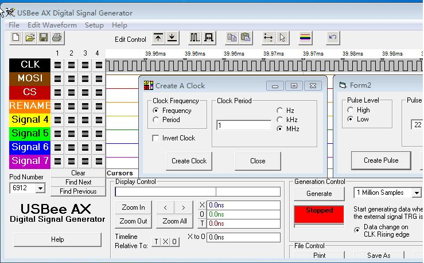Screen dimensions: 424x263
Task: Click Signal 5 pattern box in column 1
Action: [x=57, y=134]
